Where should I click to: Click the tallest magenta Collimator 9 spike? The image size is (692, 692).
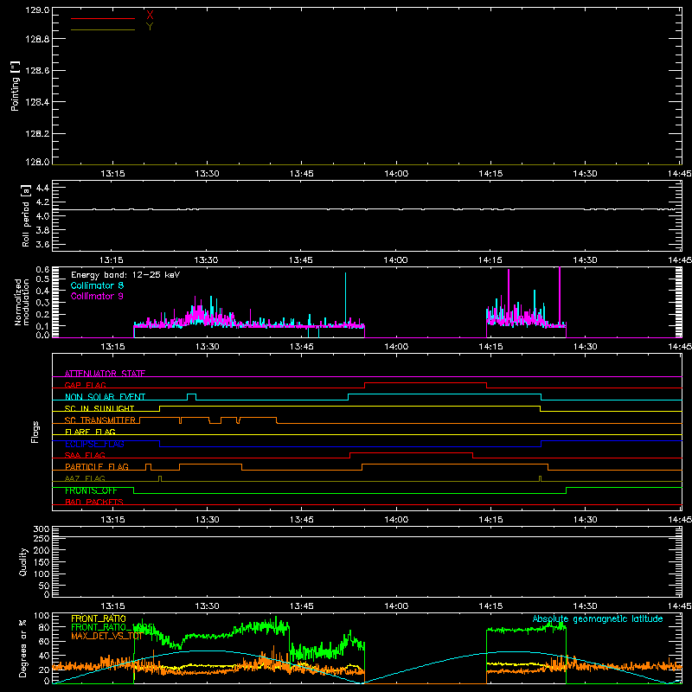pyautogui.click(x=560, y=296)
